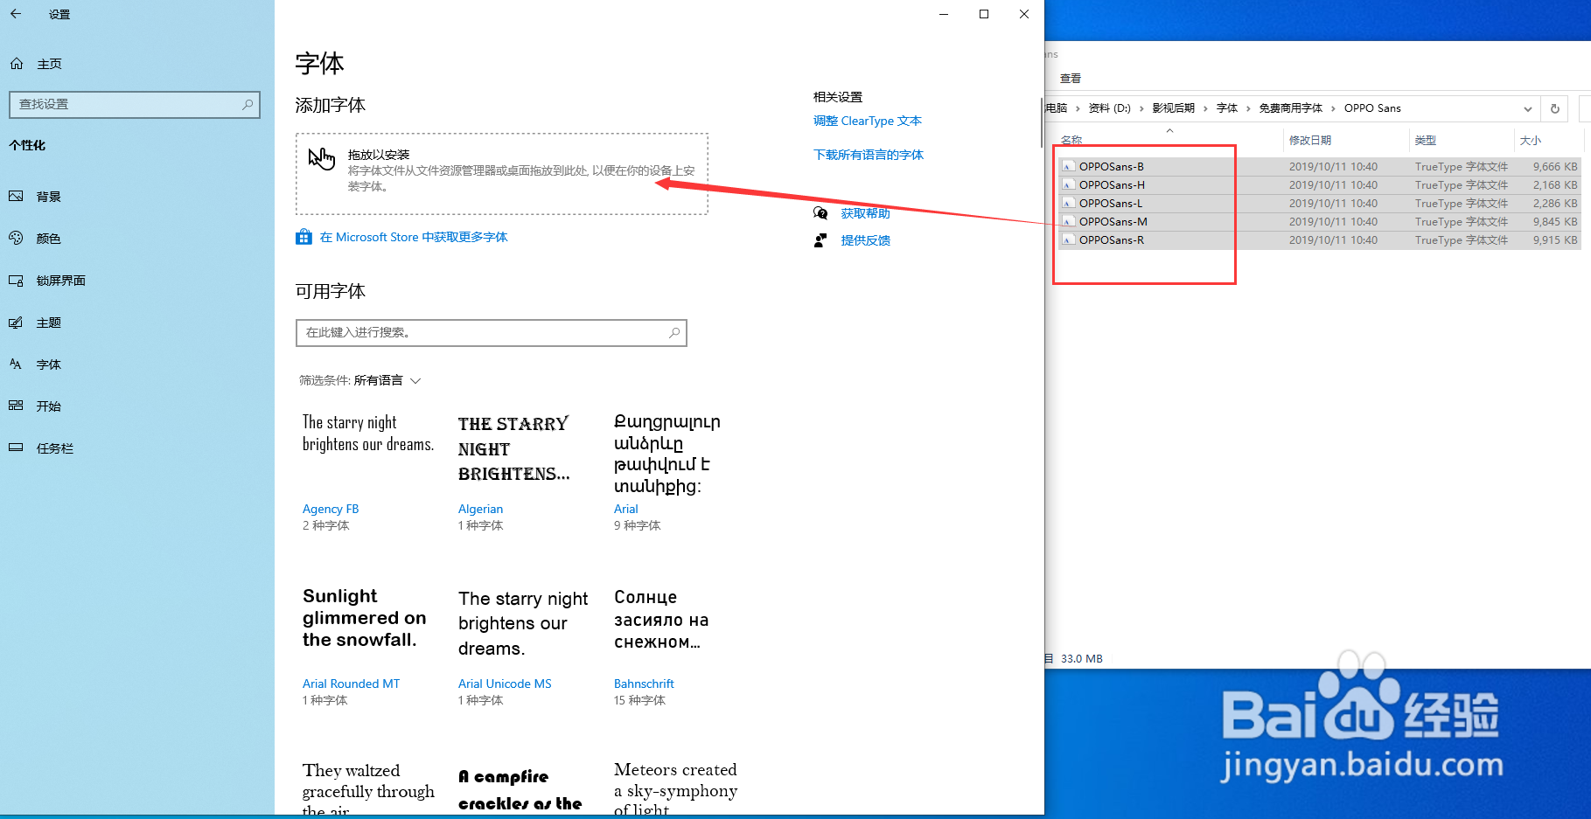
Task: Open the Bahnschrift font link
Action: coord(645,684)
